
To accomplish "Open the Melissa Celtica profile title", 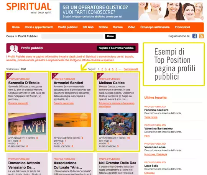I will pyautogui.click(x=112, y=83).
